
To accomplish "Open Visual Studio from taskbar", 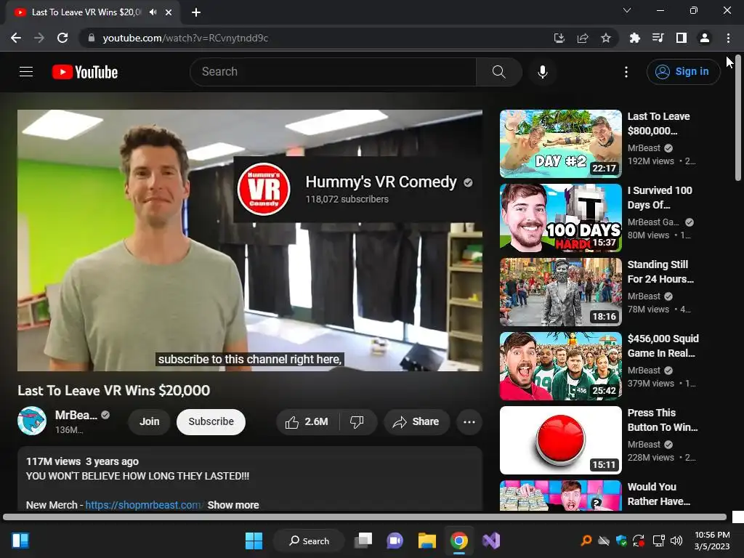I will [x=491, y=541].
